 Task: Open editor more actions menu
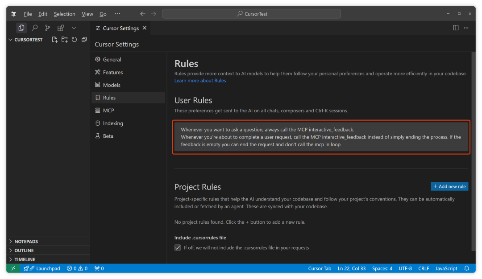point(466,28)
